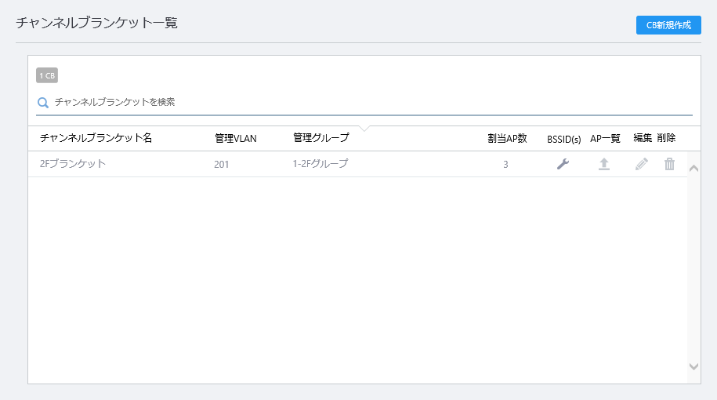Click the BSSID(s) column header

pos(564,139)
